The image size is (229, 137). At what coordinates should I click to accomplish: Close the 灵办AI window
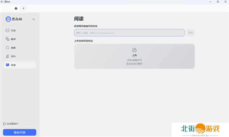[x=225, y=2]
